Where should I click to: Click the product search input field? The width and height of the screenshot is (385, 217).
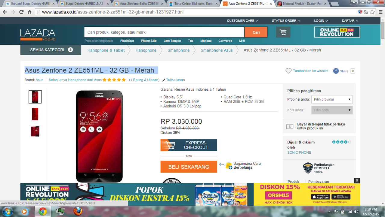(164, 32)
